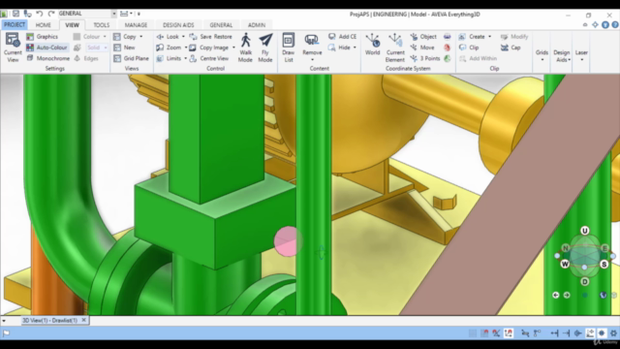The width and height of the screenshot is (620, 349).
Task: Open the Hide dropdown
Action: (342, 48)
